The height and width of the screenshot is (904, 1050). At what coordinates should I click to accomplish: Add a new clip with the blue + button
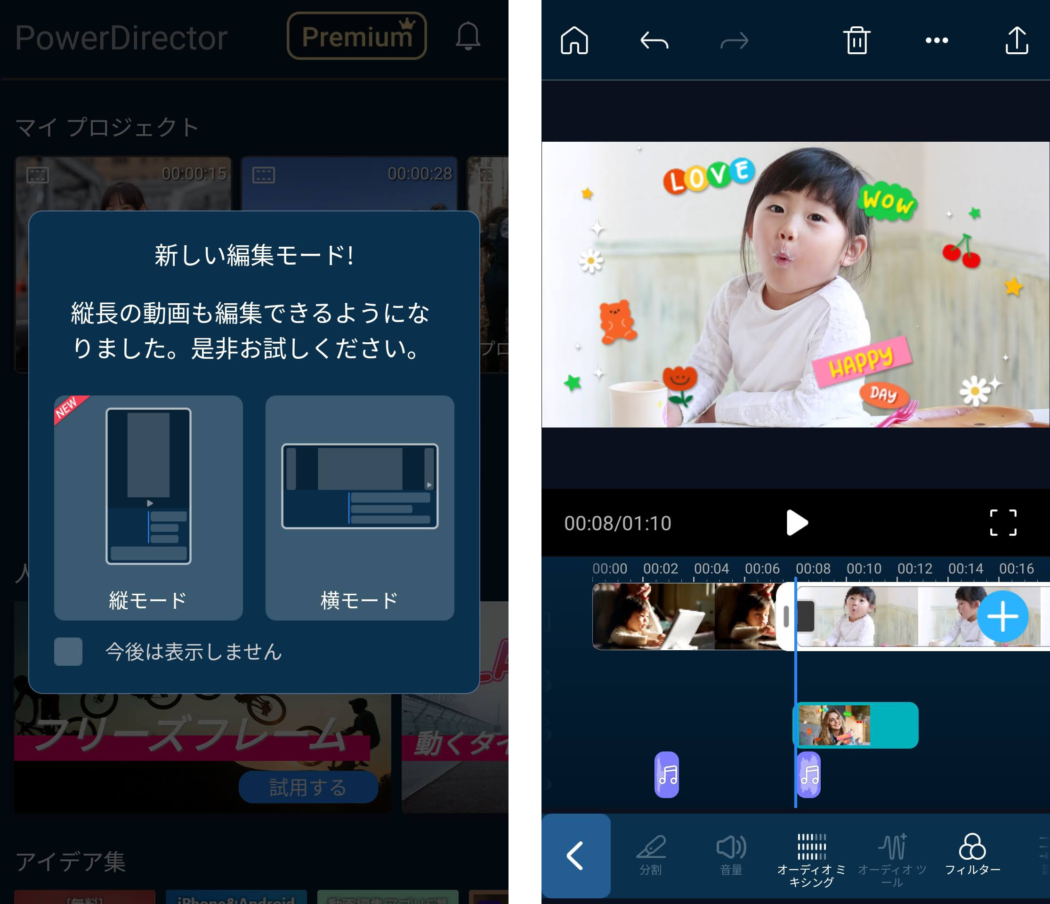(x=1003, y=617)
